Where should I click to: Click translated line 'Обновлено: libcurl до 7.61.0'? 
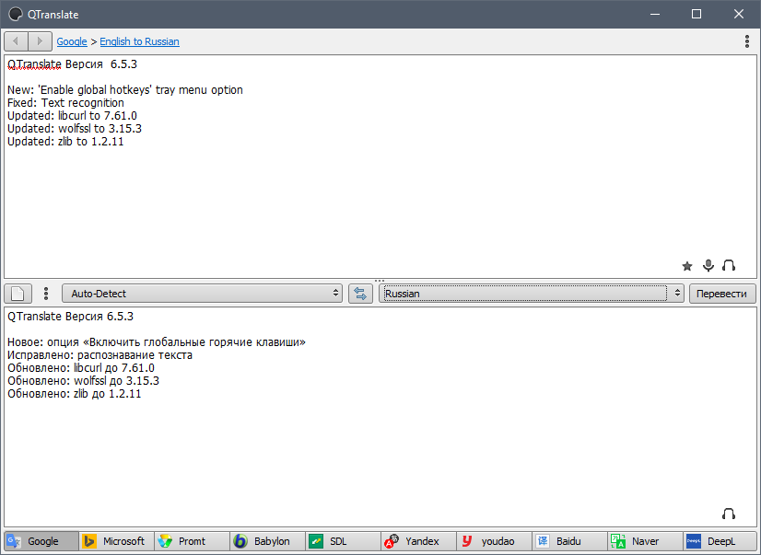(x=81, y=368)
